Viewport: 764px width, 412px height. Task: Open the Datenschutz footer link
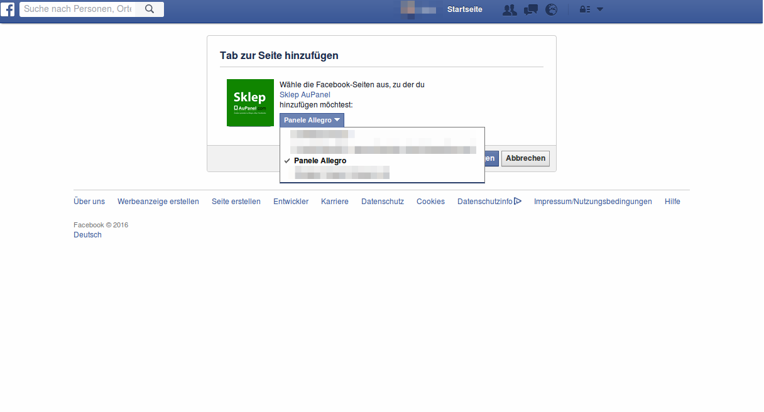[x=383, y=202]
